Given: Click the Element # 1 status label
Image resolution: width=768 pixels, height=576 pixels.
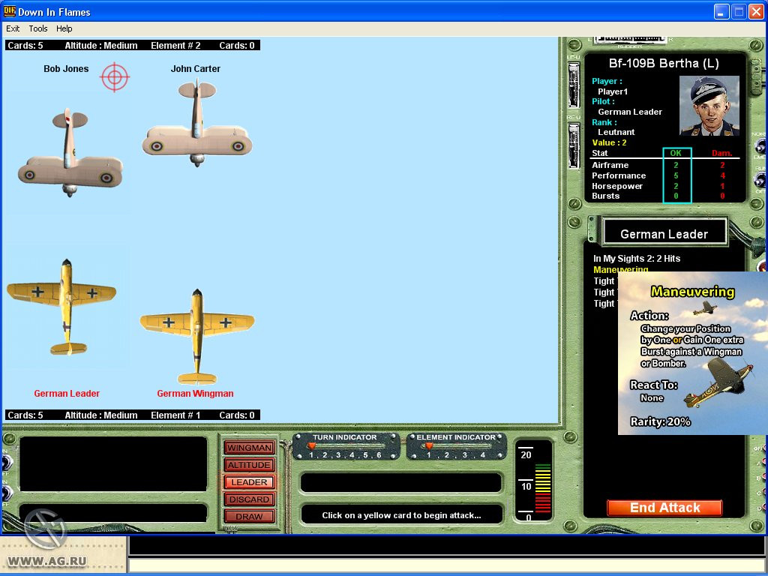Looking at the screenshot, I should [175, 415].
